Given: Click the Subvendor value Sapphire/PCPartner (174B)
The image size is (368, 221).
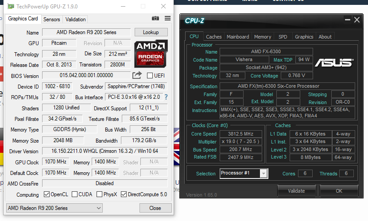Looking at the screenshot, I should point(136,86).
